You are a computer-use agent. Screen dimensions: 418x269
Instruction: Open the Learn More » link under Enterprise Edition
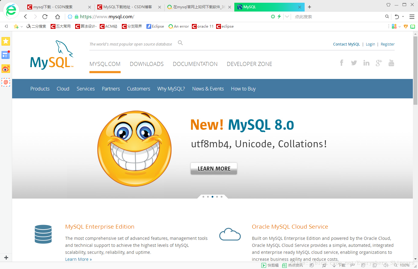tap(79, 259)
